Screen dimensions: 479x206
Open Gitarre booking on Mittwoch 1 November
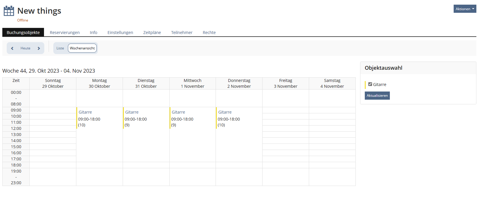pos(178,112)
